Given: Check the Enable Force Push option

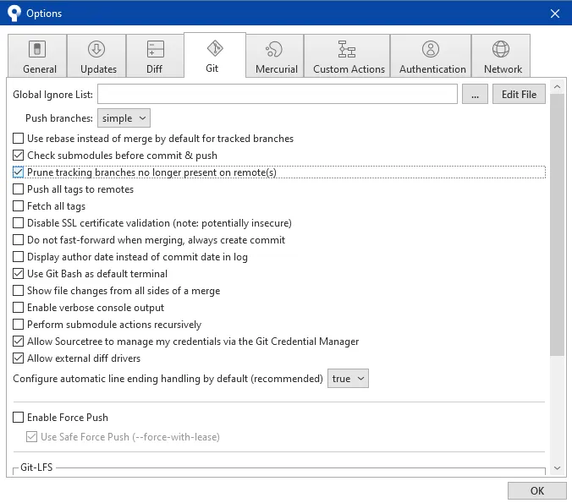Looking at the screenshot, I should 19,417.
